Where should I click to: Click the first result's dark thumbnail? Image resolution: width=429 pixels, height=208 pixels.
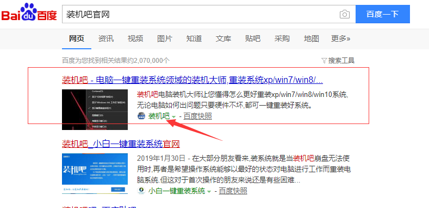(95, 109)
